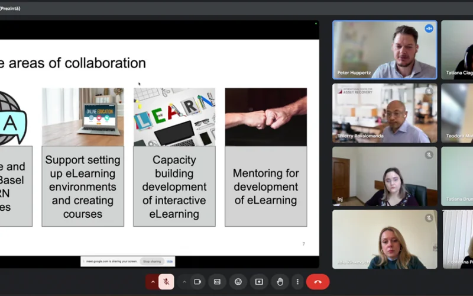The height and width of the screenshot is (296, 473).
Task: Turn on closed captions
Action: [217, 282]
